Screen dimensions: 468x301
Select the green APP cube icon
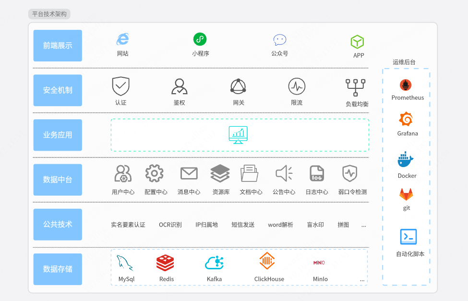[357, 42]
